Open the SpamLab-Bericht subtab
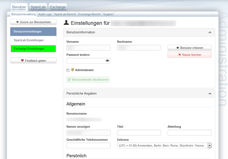 (x=65, y=14)
